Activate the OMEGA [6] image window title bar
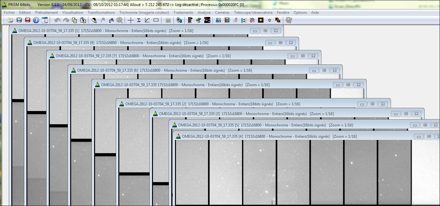Image resolution: width=440 pixels, height=206 pixels. pyautogui.click(x=189, y=70)
